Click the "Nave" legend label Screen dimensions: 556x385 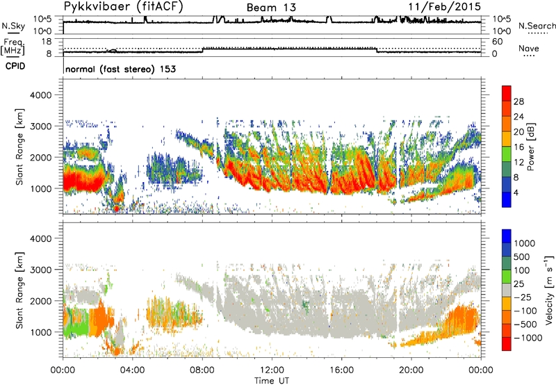pos(529,49)
